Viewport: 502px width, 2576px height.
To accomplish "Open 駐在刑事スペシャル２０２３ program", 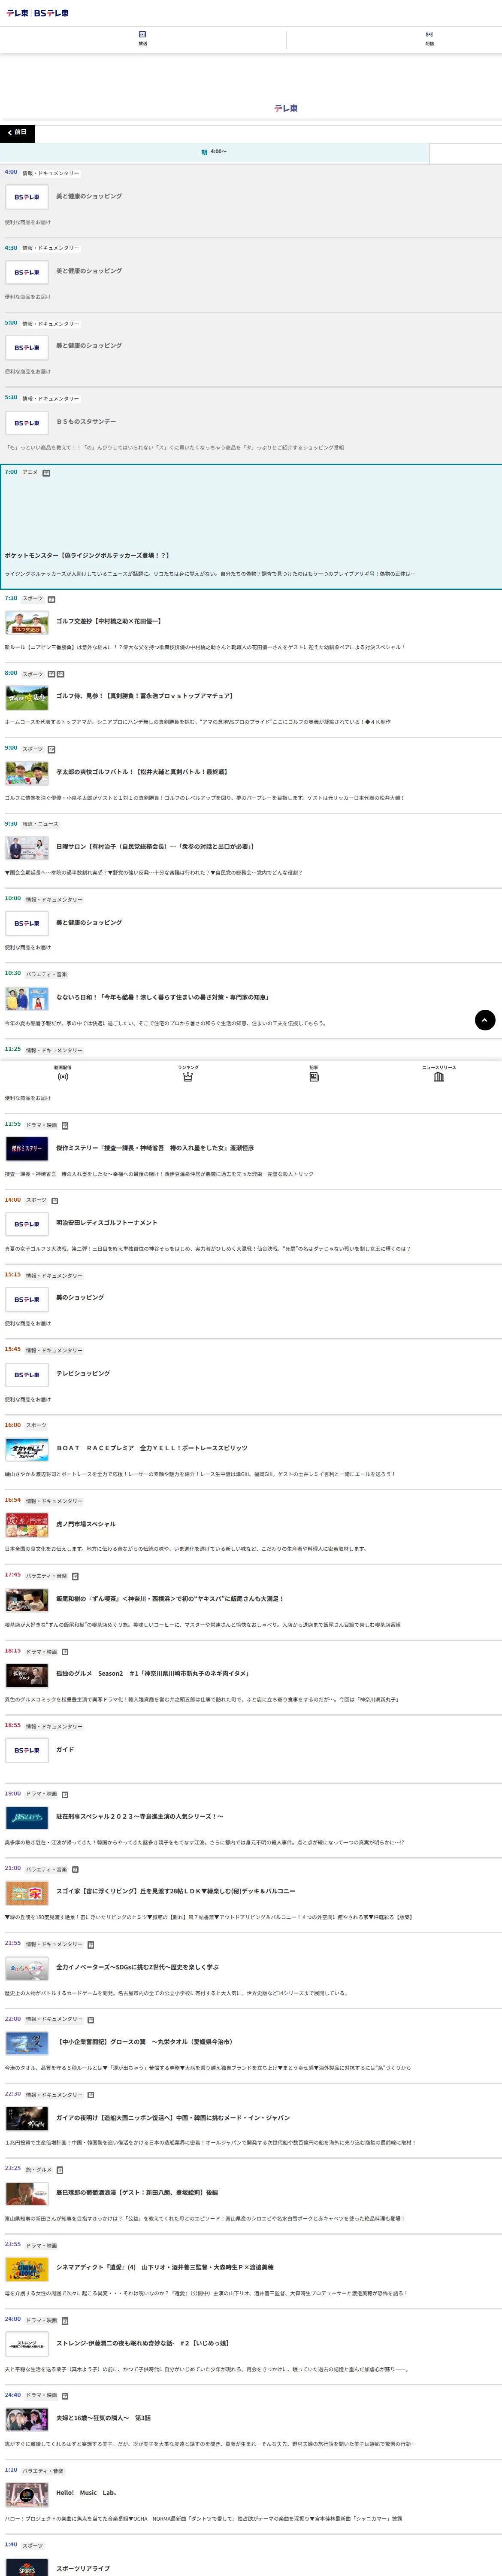I will pos(140,1816).
